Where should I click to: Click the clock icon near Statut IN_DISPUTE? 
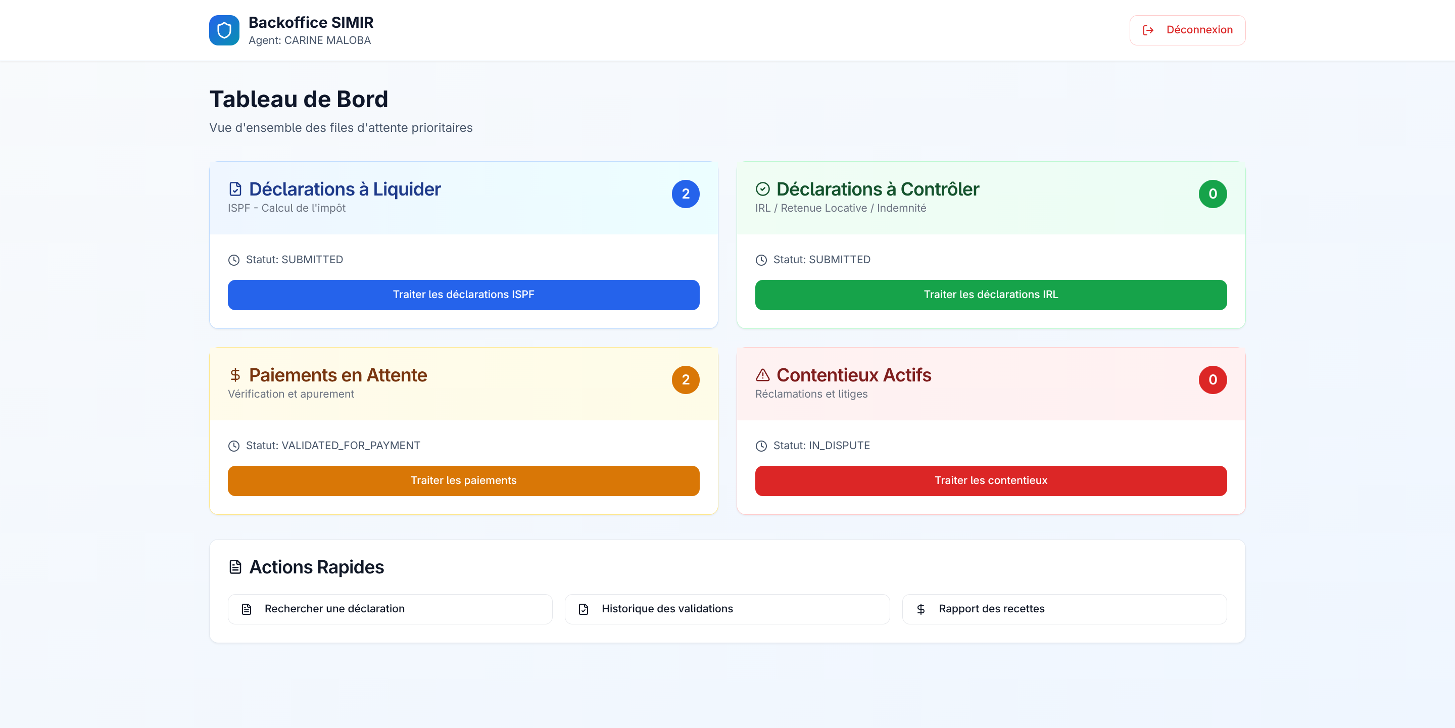761,446
